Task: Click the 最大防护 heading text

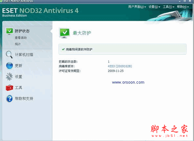Action: (x=82, y=33)
